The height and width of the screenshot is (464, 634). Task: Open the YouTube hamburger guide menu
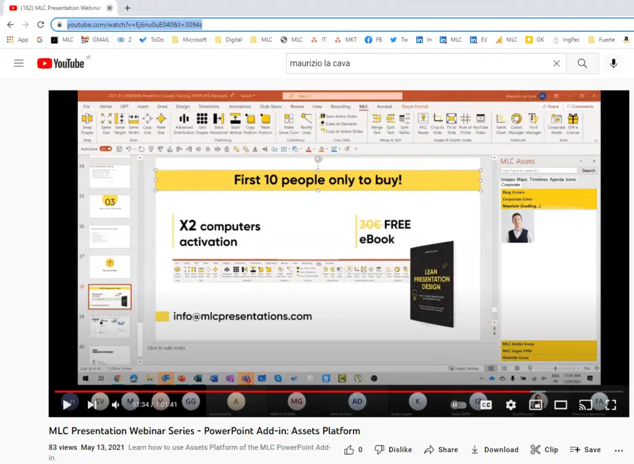tap(19, 63)
